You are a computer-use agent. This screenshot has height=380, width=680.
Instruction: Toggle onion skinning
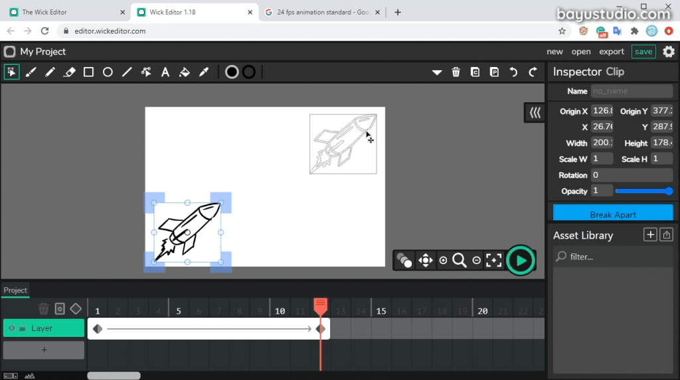pos(404,261)
